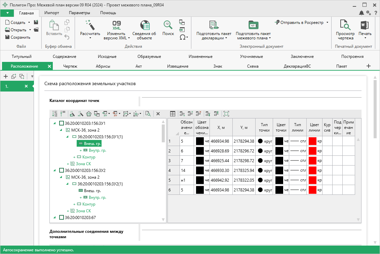Click the table grid icon above coordinates
The width and height of the screenshot is (380, 254).
[x=173, y=114]
